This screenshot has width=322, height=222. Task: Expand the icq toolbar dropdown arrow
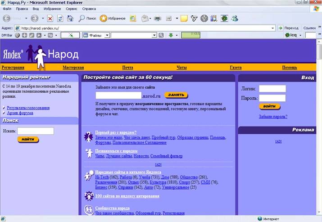coord(300,35)
